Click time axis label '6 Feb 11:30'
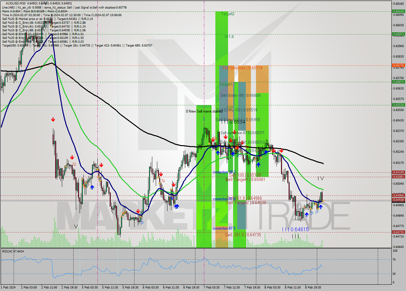 coord(171,288)
